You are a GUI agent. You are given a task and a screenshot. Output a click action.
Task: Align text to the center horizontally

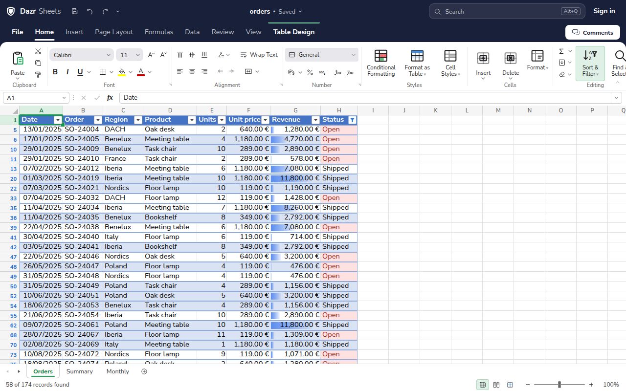click(x=192, y=71)
